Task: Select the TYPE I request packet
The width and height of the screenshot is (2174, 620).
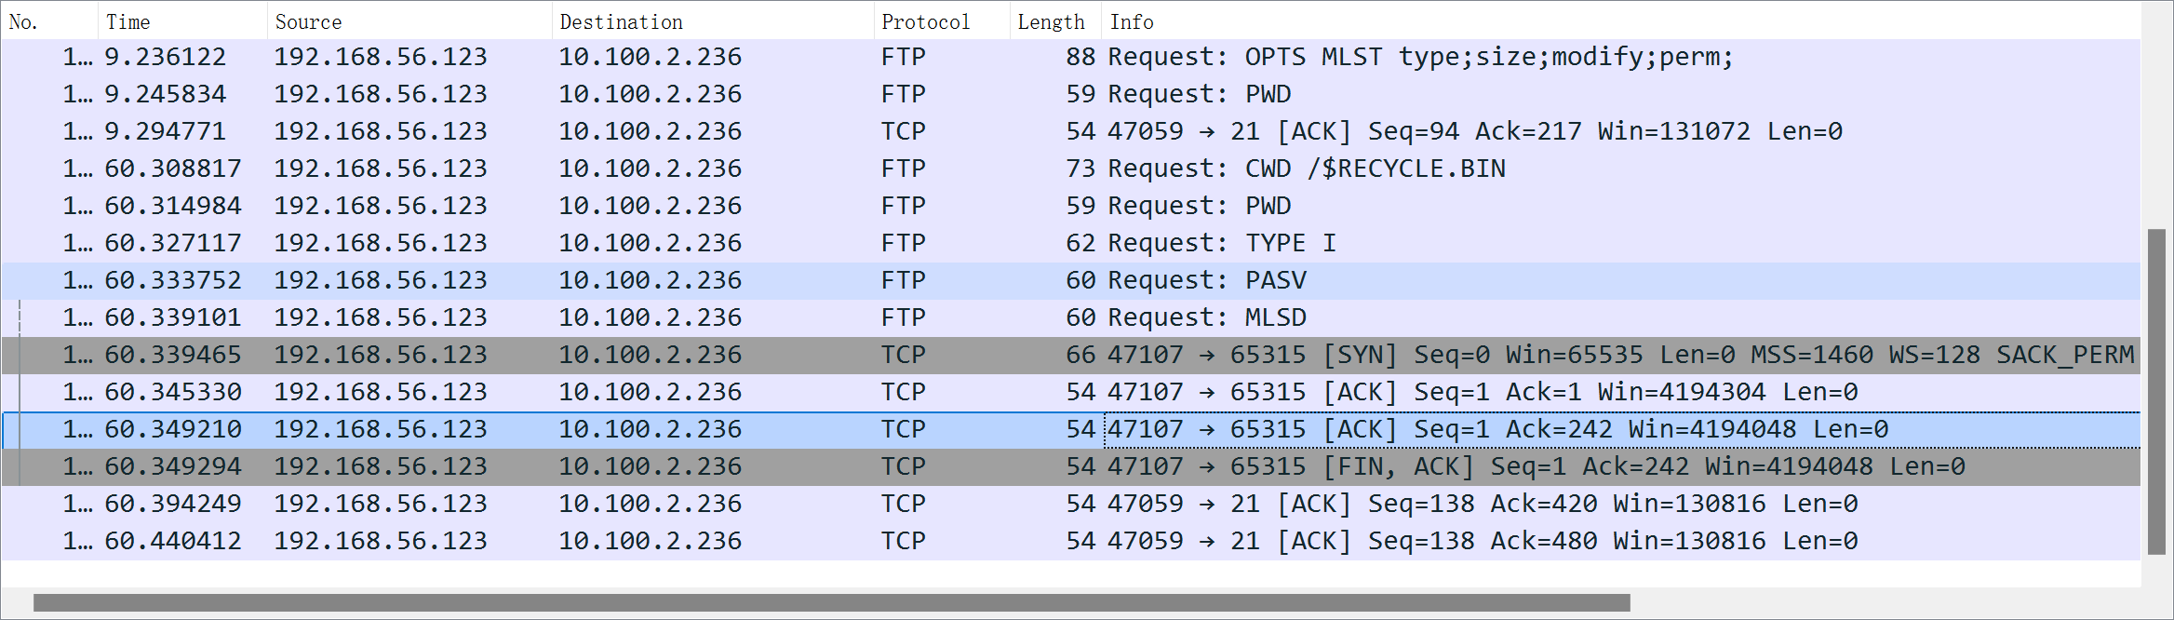Action: (x=1221, y=244)
